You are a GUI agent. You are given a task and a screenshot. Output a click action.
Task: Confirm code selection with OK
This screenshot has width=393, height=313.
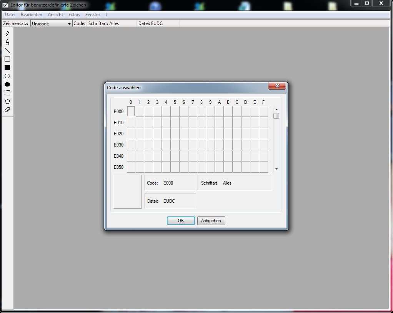pos(181,221)
